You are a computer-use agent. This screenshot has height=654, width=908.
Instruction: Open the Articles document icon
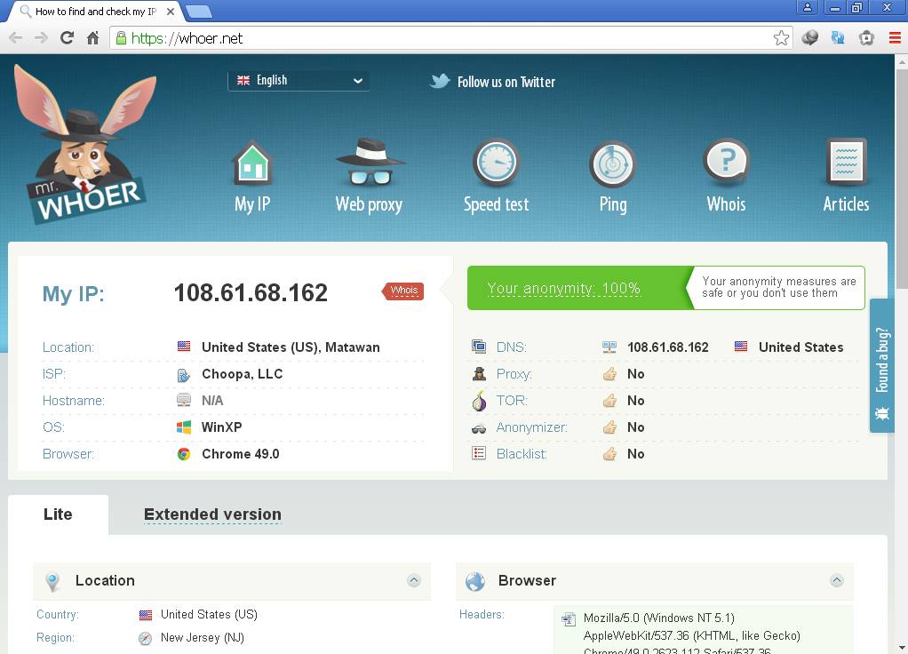[846, 162]
